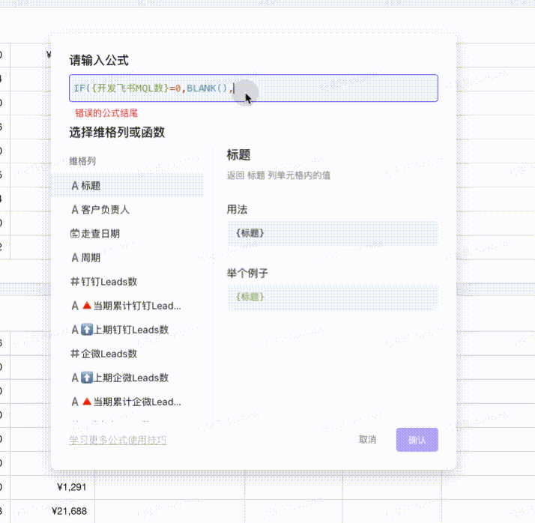Click the up-arrow emoji in 上期钉钉Leads数

tap(87, 330)
